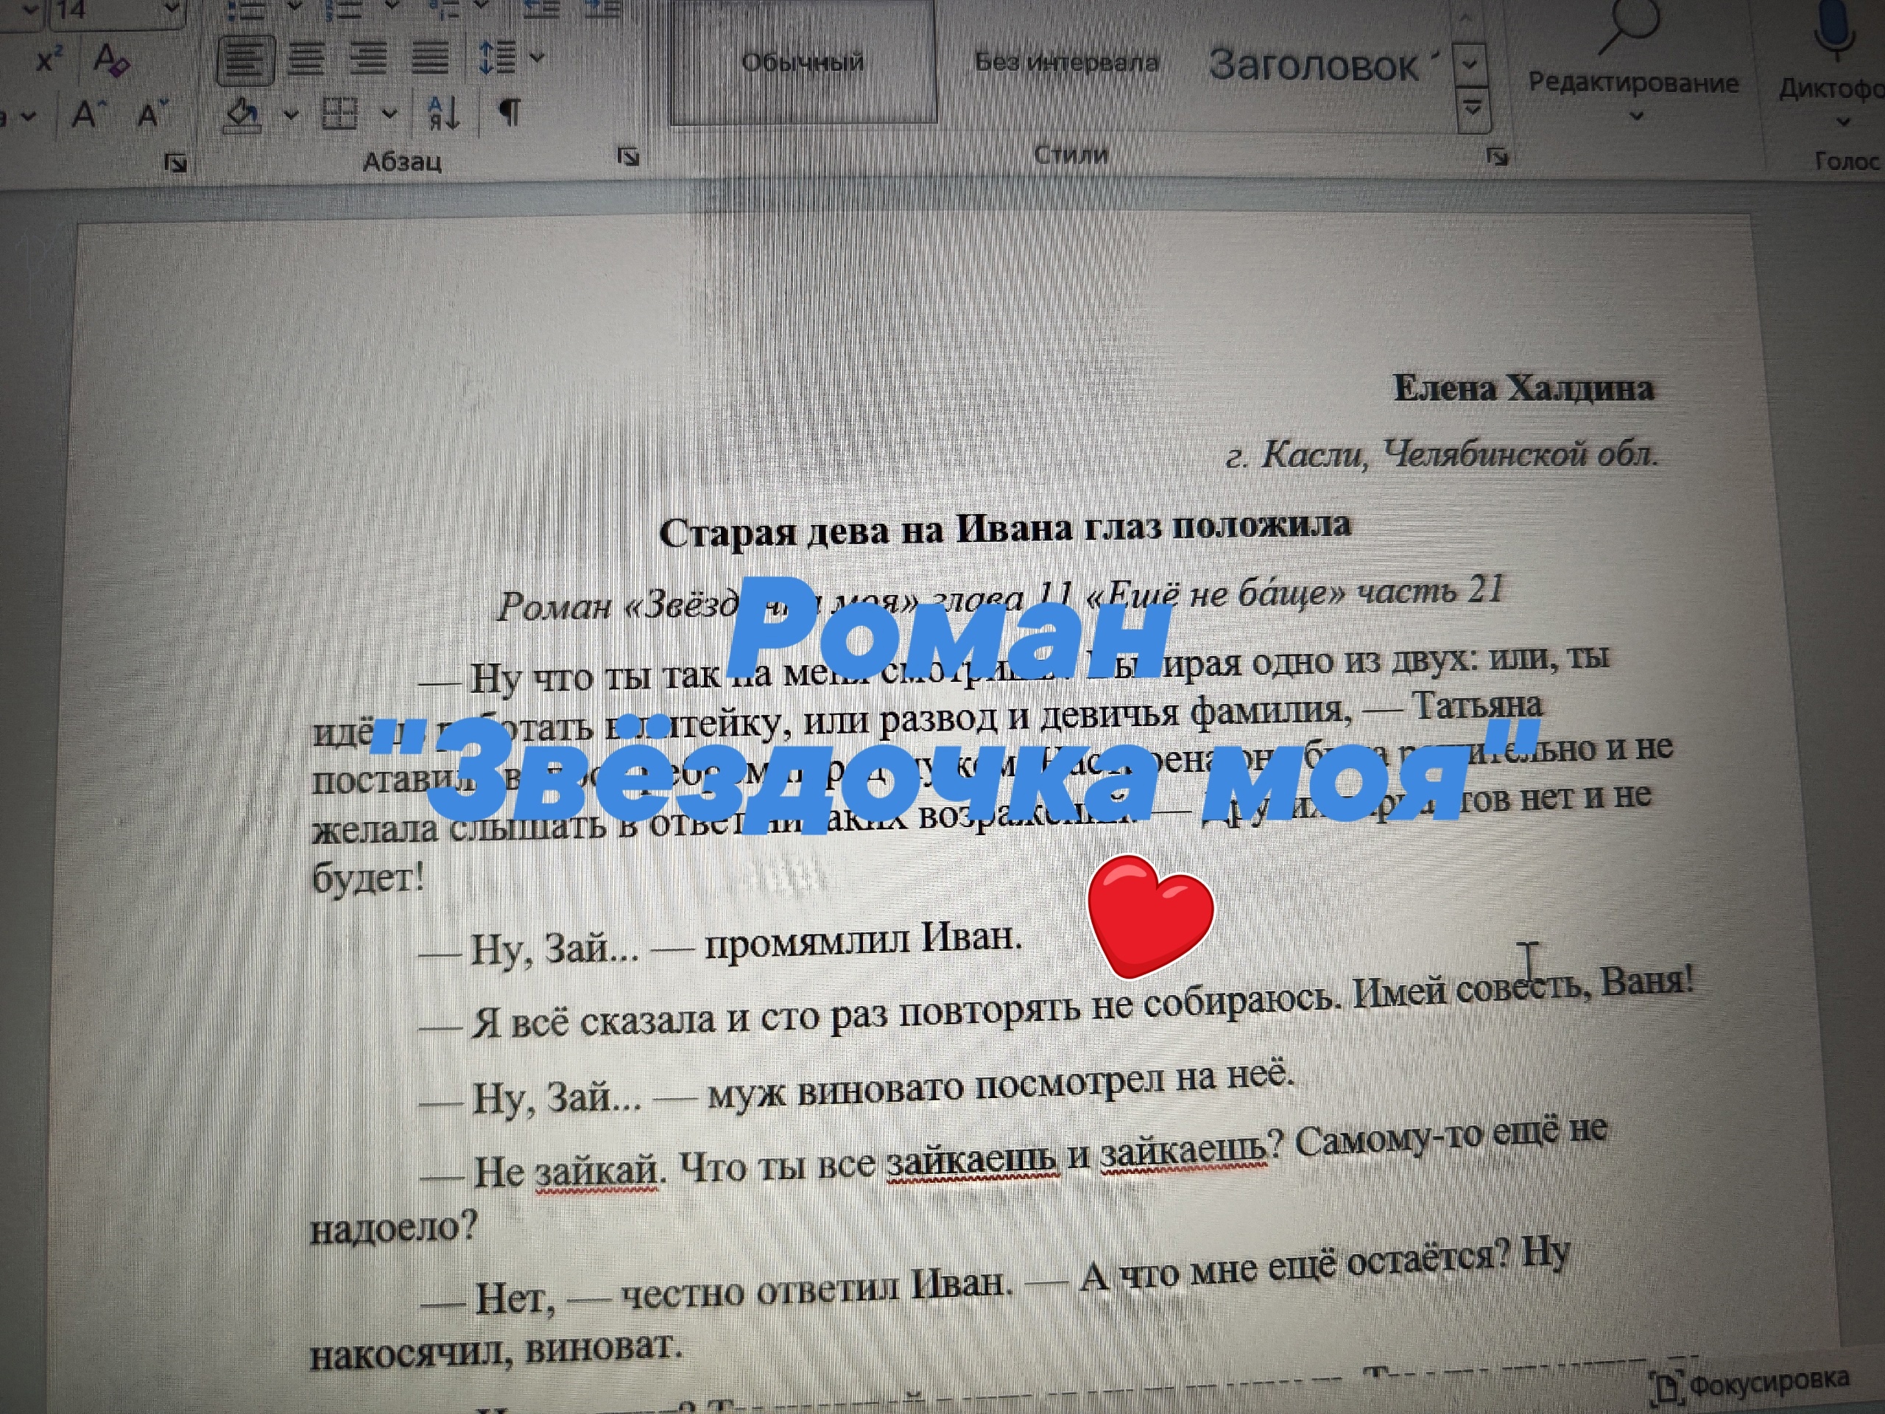Open Абзац paragraph settings dialog launcher
This screenshot has height=1414, width=1885.
628,156
